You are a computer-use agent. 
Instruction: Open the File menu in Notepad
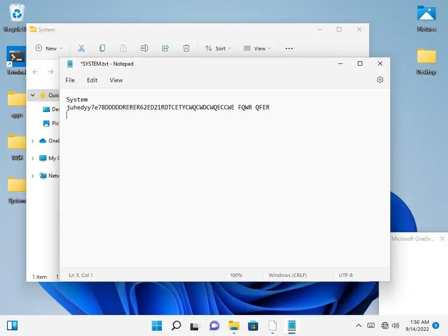tap(70, 80)
